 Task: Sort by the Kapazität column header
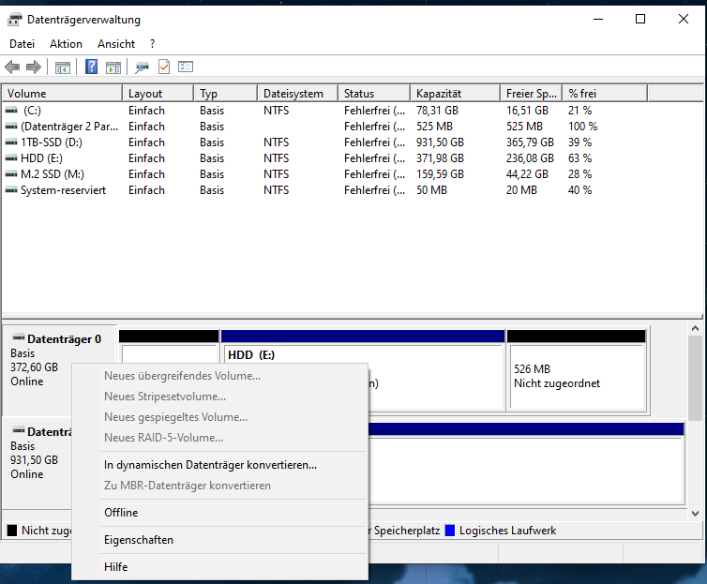click(x=456, y=94)
